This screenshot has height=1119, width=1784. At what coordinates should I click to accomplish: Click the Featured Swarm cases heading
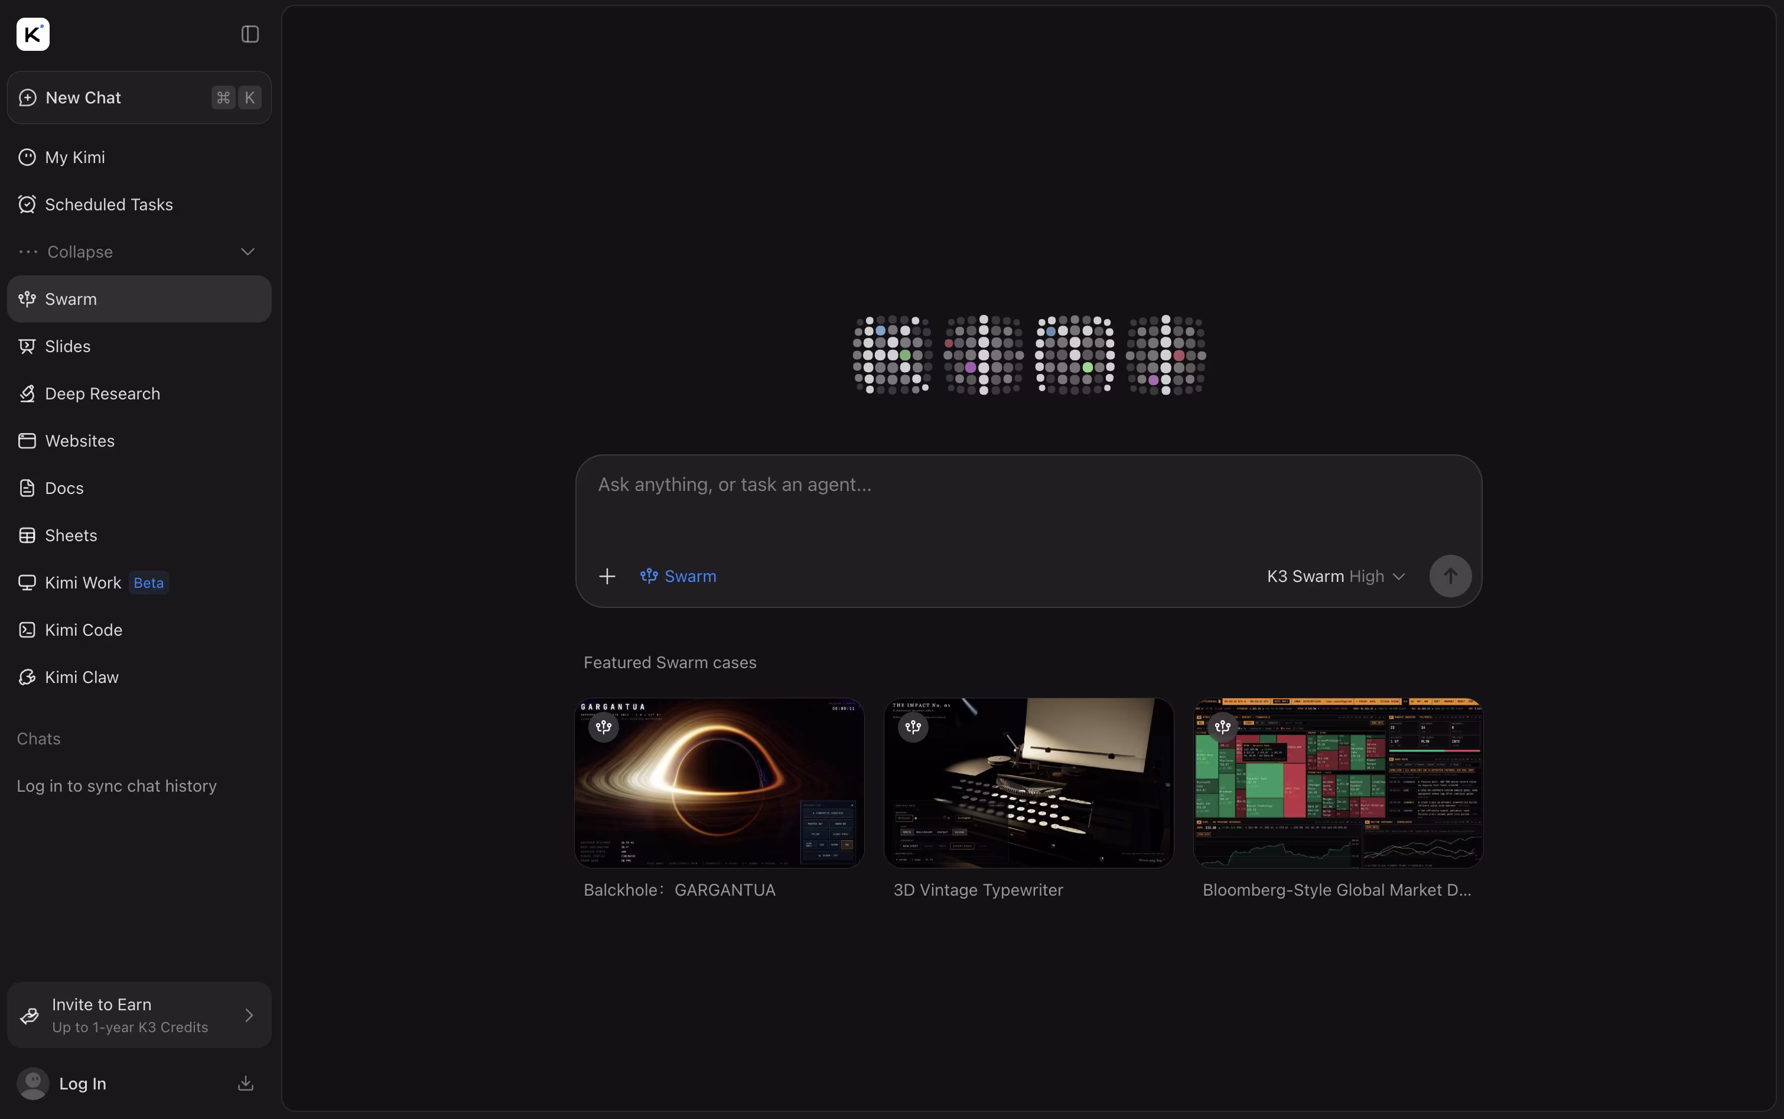click(670, 663)
